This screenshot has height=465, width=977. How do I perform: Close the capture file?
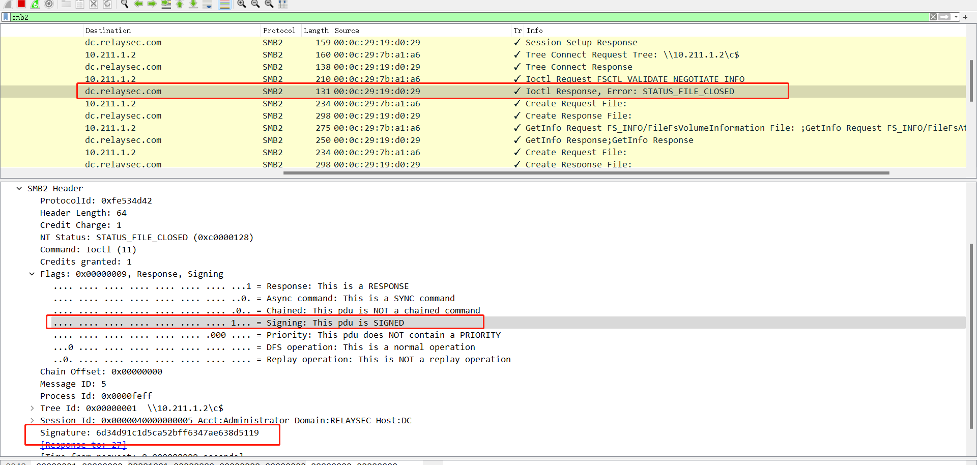[x=94, y=4]
